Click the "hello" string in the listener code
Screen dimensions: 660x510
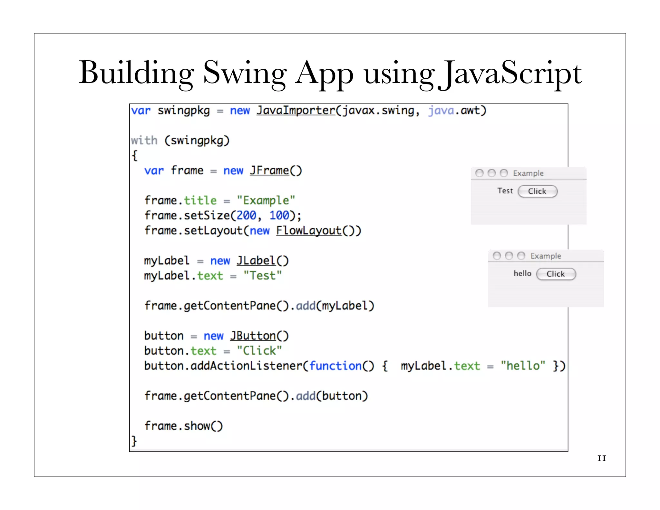(523, 366)
